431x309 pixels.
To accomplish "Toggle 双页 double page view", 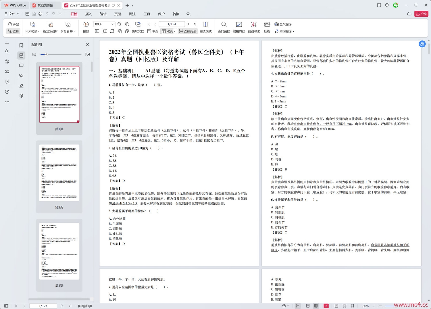I will coord(167,31).
